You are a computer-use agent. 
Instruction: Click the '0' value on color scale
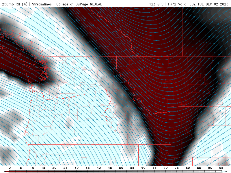tap(10, 168)
